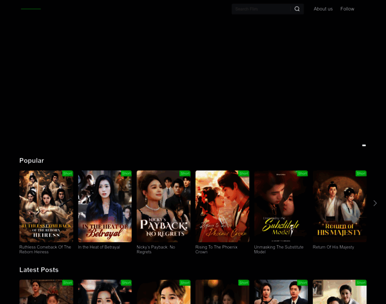The width and height of the screenshot is (386, 304).
Task: Click Short badge on first Latest Posts thumbnail
Action: [68, 283]
